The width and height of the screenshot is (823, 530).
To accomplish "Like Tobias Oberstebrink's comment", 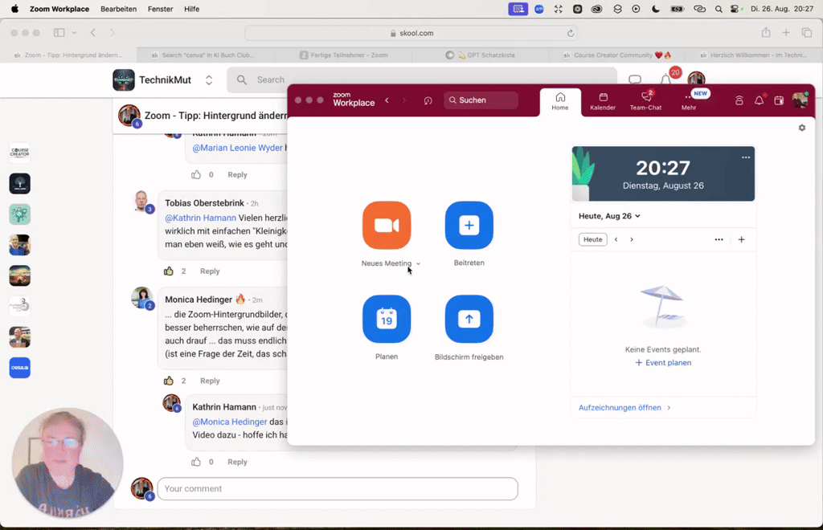I will (x=169, y=271).
